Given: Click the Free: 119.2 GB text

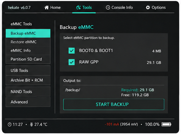Looking at the screenshot, I should (x=135, y=95).
